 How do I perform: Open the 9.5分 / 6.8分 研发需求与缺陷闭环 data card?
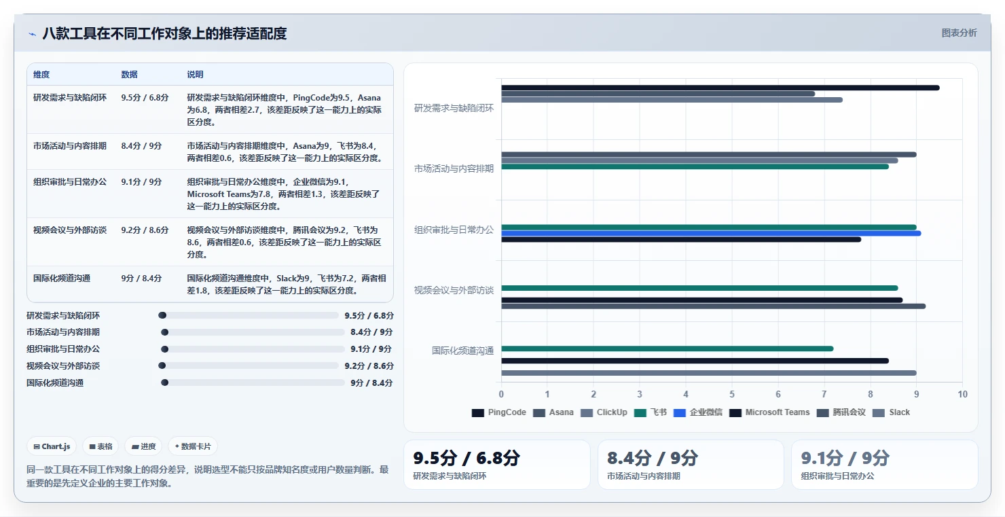pyautogui.click(x=497, y=465)
